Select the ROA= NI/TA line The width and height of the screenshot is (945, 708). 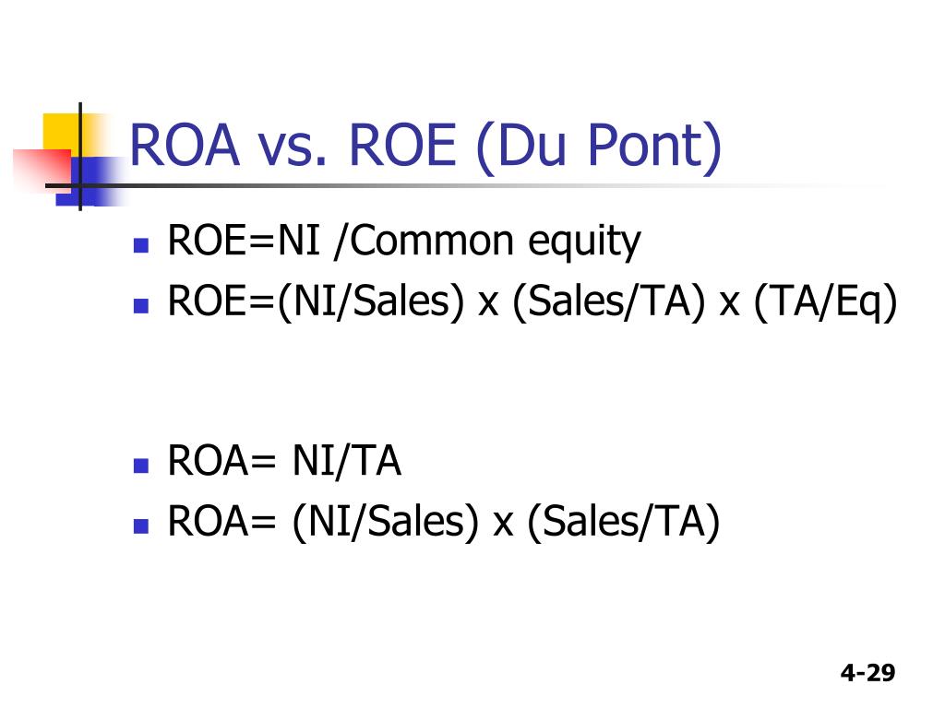point(284,461)
